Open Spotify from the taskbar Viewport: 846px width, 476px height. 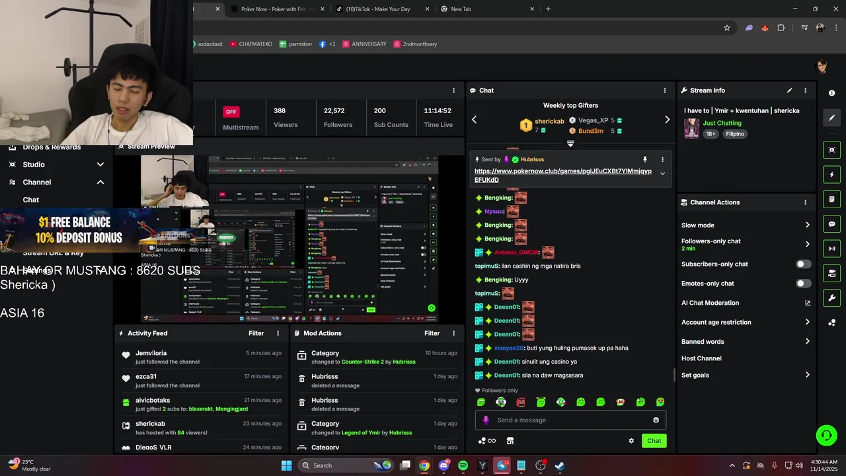coord(463,465)
